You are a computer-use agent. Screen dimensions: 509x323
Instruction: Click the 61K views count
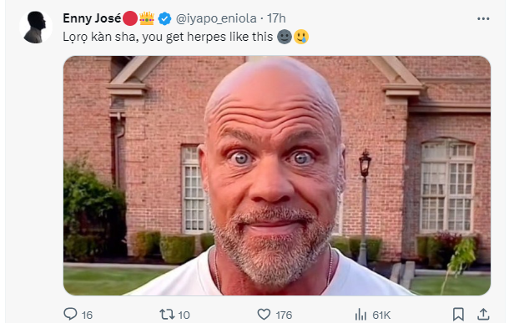[381, 315]
